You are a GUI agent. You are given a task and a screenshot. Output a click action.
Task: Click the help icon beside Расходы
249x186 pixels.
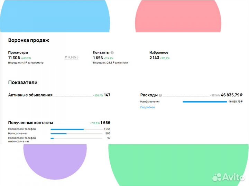pos(160,95)
